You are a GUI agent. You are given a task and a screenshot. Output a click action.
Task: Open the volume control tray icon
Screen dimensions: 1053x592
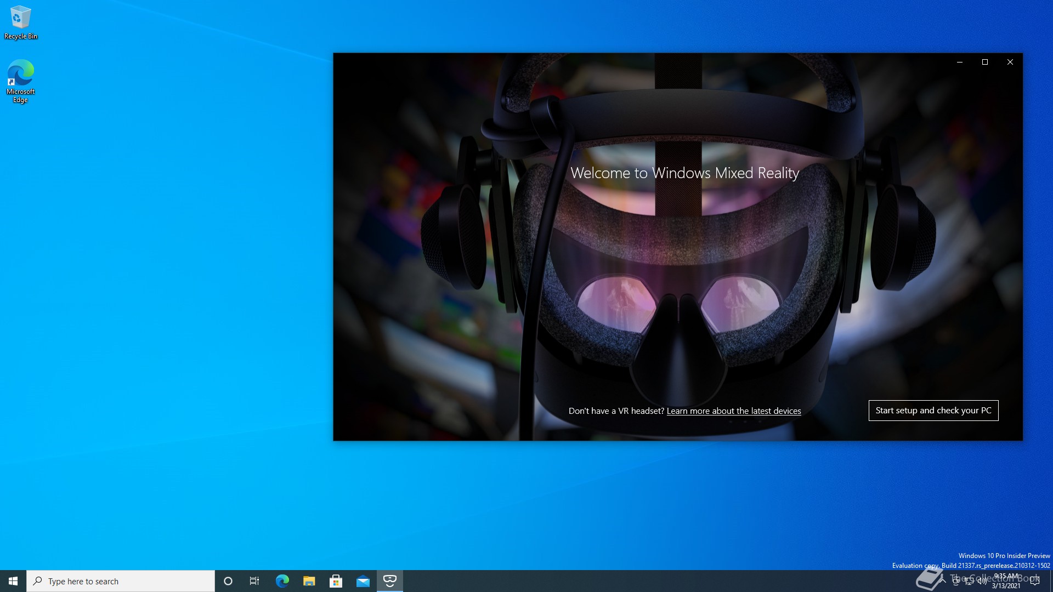tap(982, 581)
